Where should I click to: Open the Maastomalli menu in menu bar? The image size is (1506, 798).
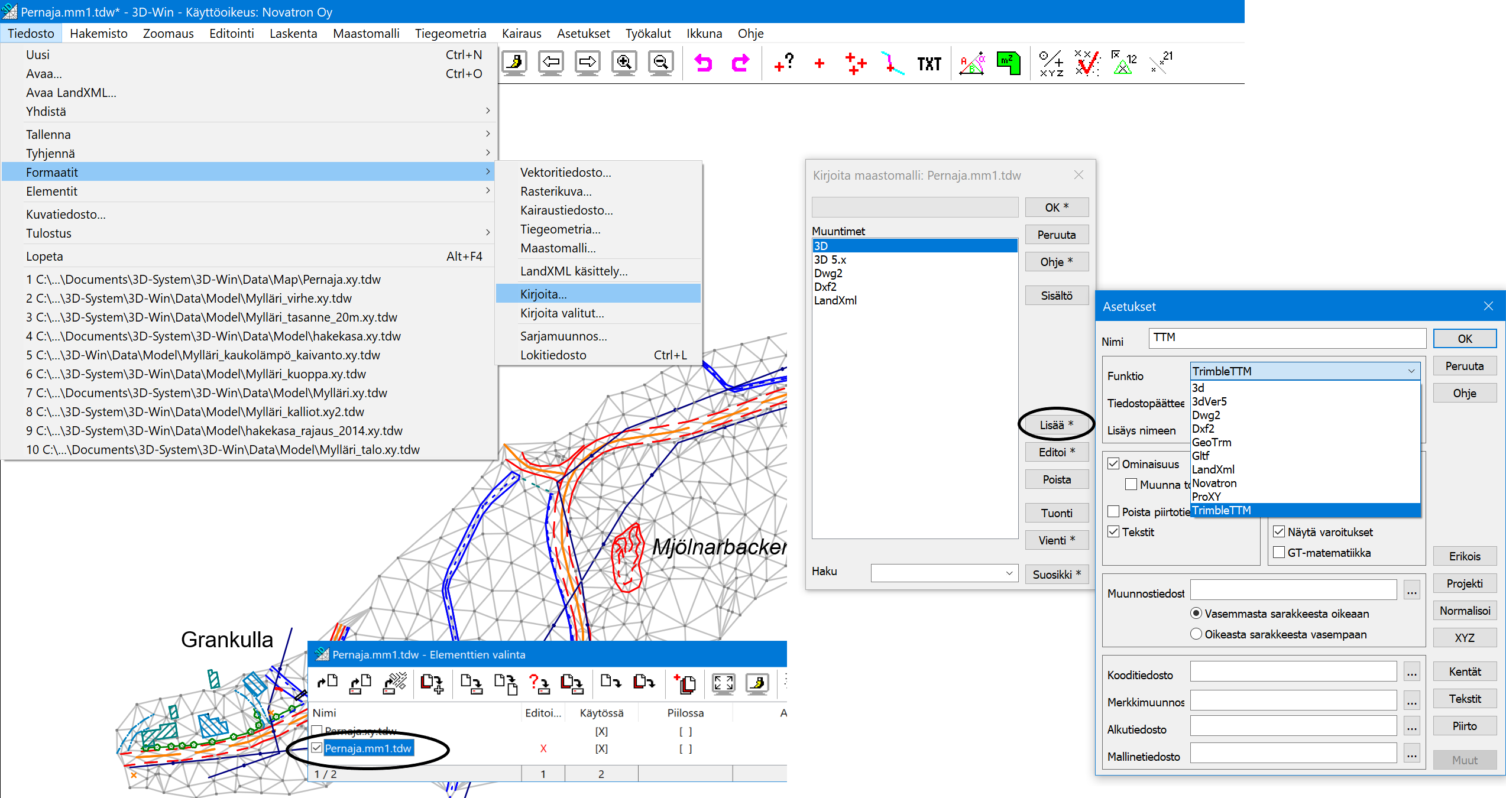point(366,33)
